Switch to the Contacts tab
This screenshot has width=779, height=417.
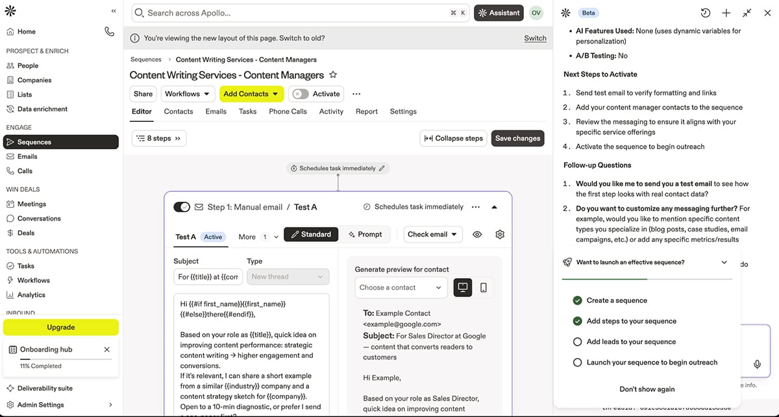(179, 111)
